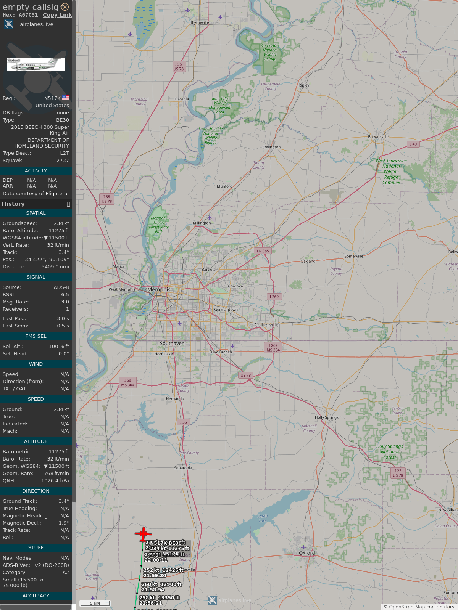Click the 5 NM scale bar
Viewport: 458px width, 610px height.
[95, 603]
